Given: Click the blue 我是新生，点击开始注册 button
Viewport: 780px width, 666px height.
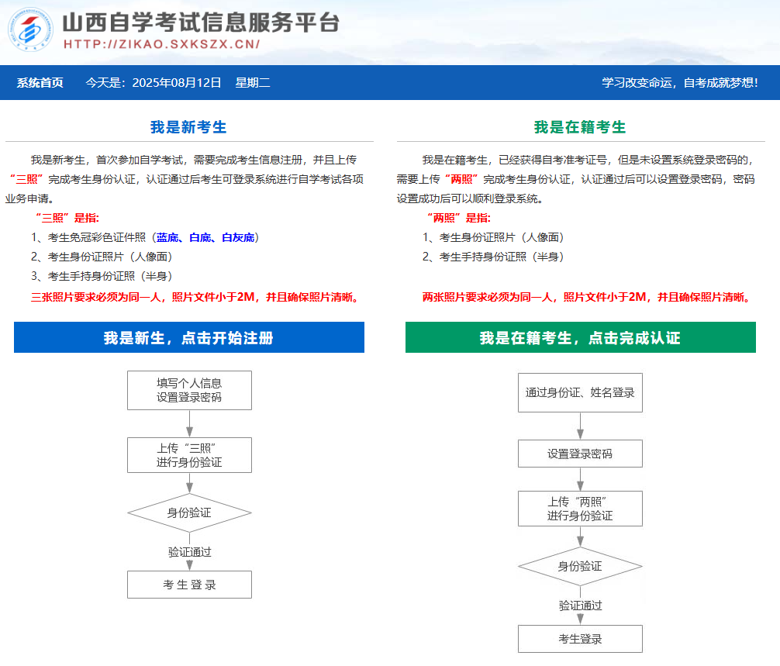Looking at the screenshot, I should 188,338.
